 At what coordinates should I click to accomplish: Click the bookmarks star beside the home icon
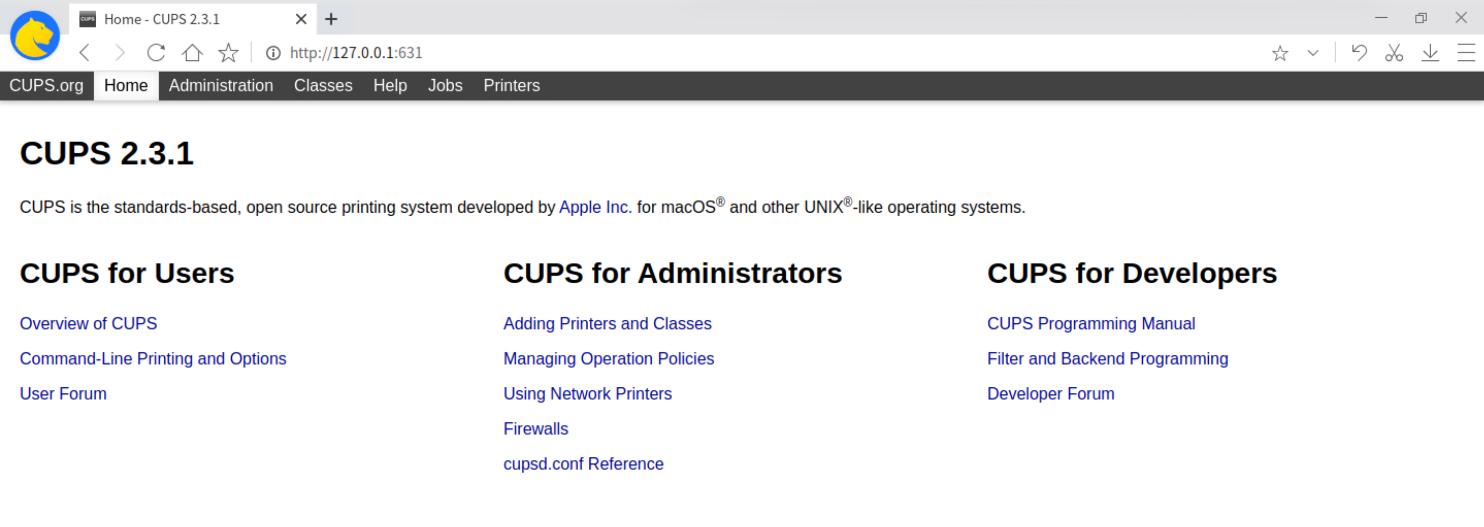coord(228,53)
